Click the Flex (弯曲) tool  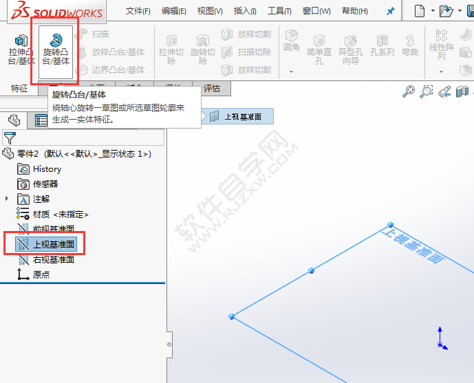pos(410,46)
